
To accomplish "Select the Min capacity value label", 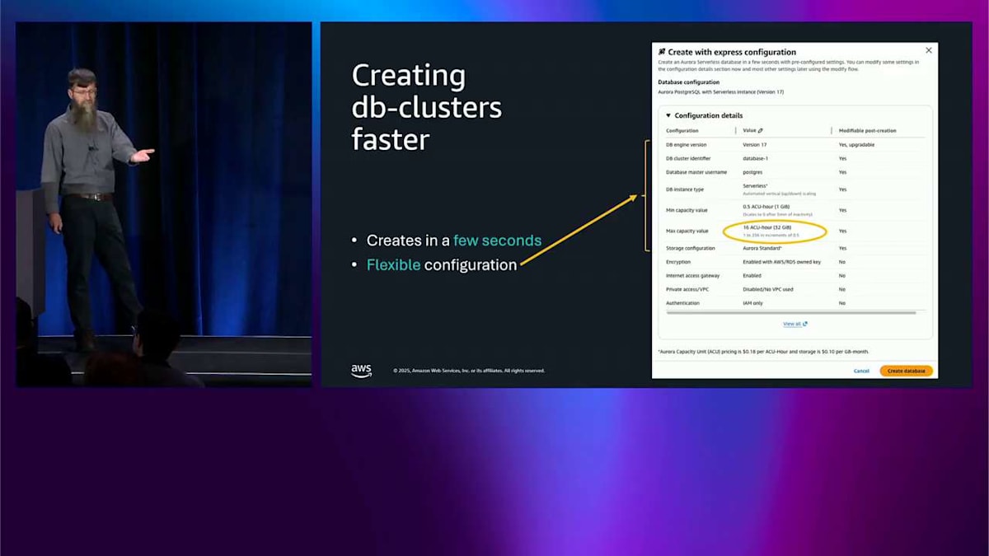I will point(687,210).
